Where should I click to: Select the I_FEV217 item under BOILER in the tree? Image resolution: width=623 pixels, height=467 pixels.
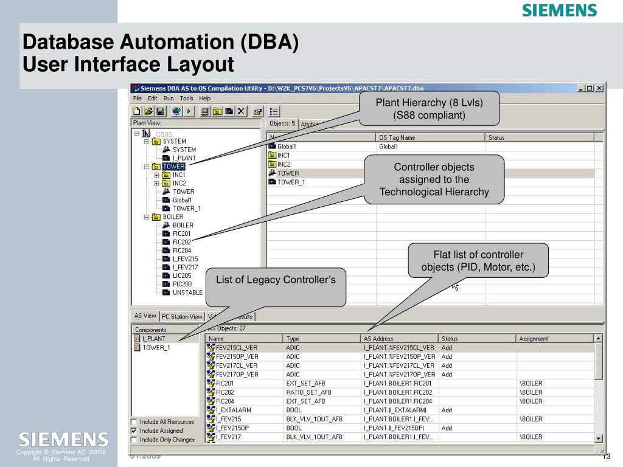point(185,268)
